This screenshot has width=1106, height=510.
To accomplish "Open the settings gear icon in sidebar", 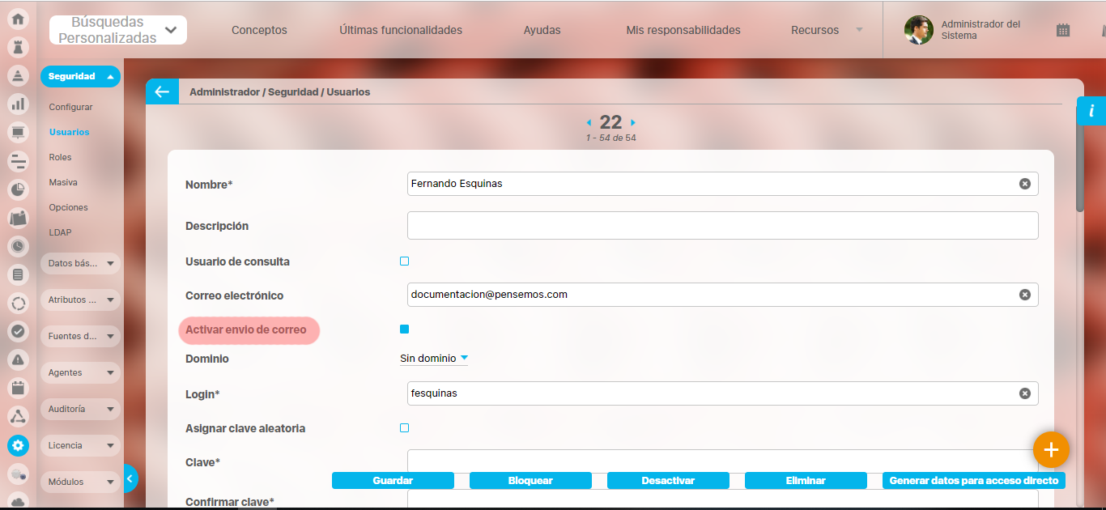I will [x=18, y=445].
